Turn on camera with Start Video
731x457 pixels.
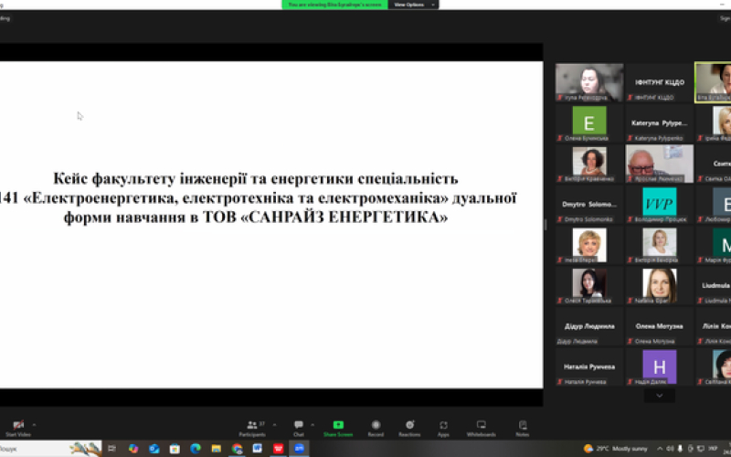tap(17, 428)
